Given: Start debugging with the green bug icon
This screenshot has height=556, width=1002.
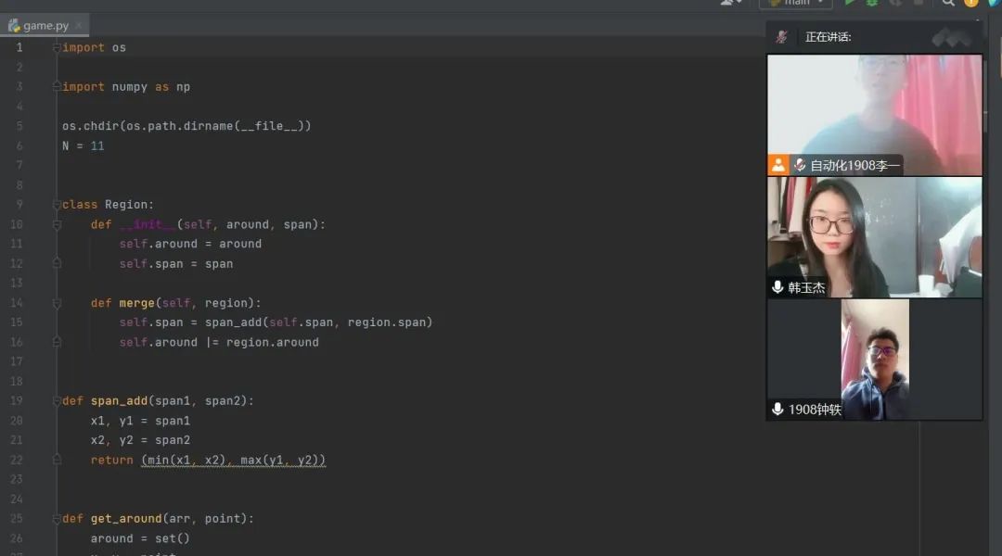Looking at the screenshot, I should pyautogui.click(x=872, y=3).
